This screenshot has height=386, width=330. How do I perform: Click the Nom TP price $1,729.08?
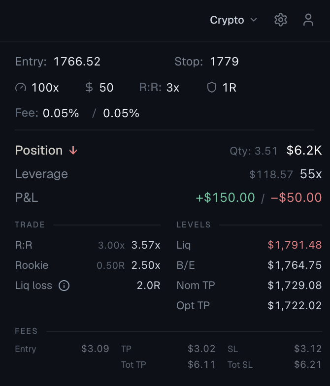pyautogui.click(x=295, y=286)
